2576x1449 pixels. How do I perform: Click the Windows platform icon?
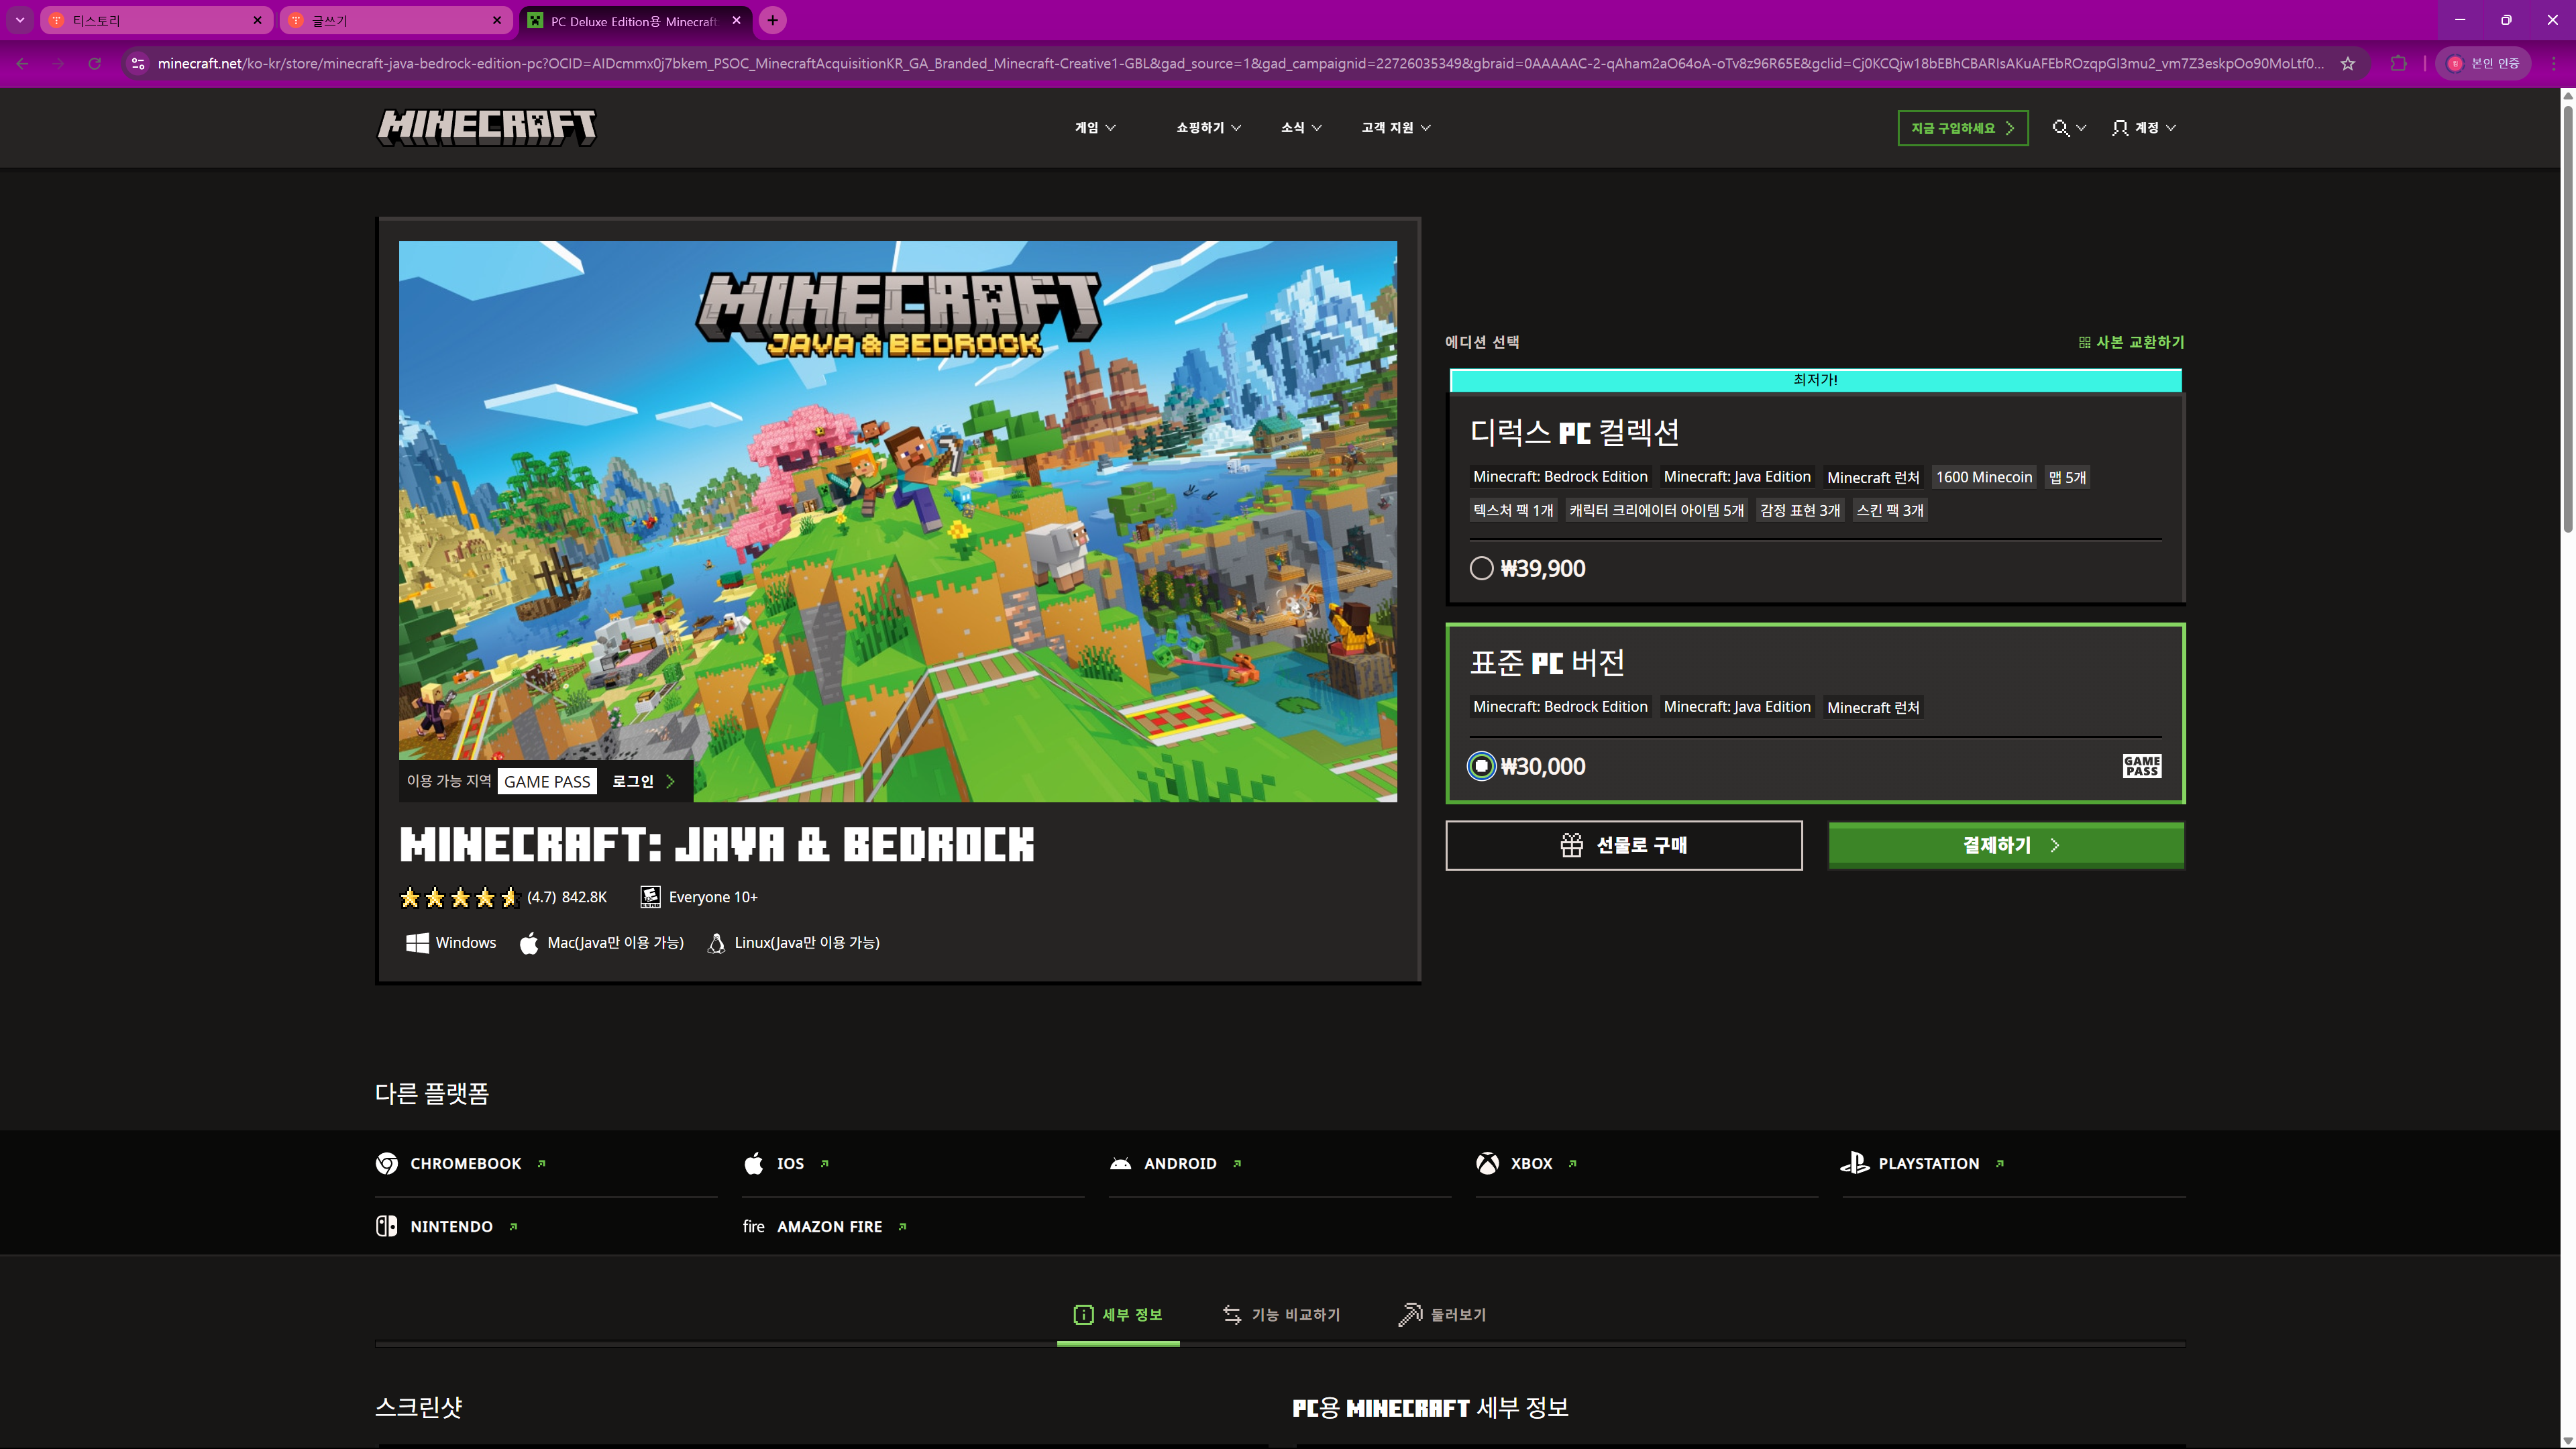(417, 942)
